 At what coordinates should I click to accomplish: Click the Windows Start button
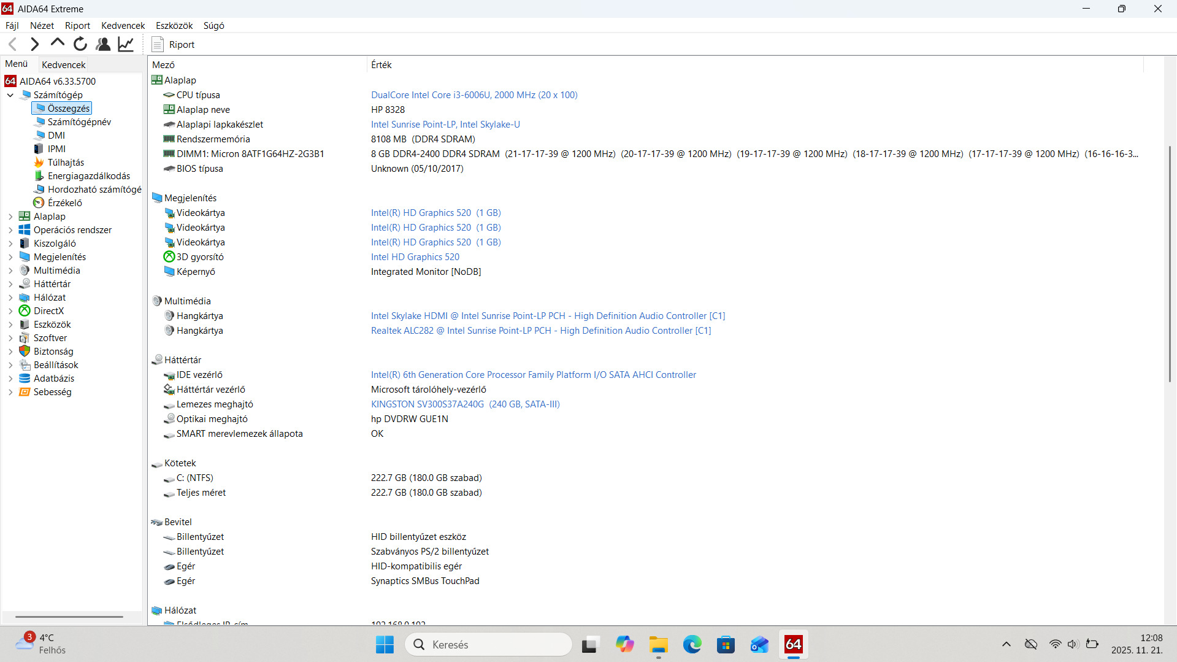385,645
